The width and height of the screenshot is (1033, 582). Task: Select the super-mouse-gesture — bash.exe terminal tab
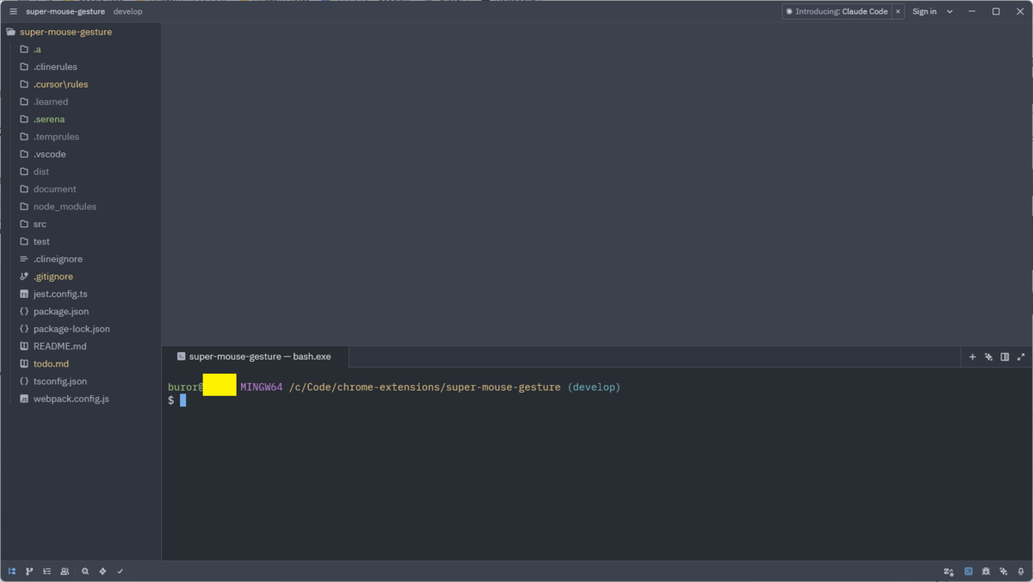[255, 356]
